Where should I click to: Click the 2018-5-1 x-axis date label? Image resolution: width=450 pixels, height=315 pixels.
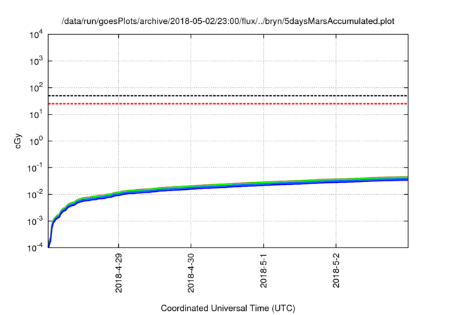coord(264,271)
